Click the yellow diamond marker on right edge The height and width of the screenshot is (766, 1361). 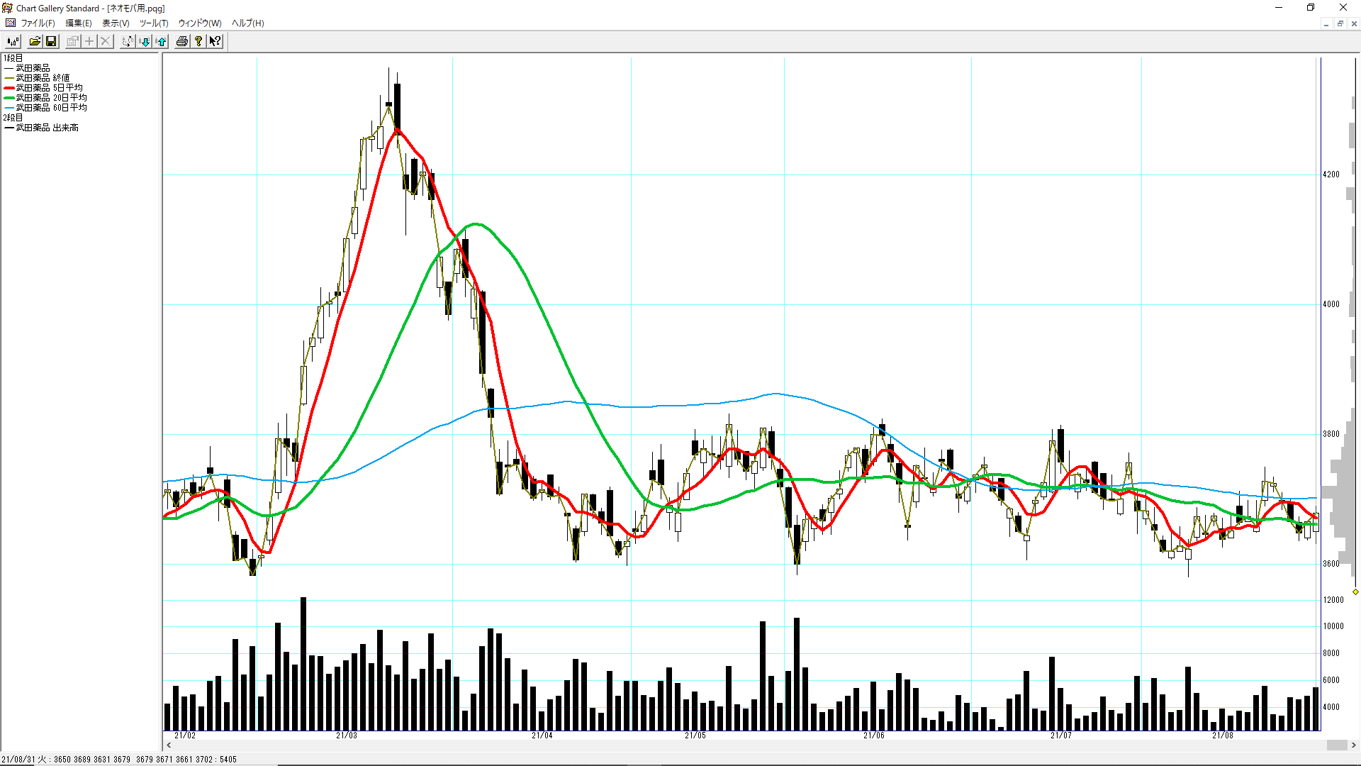pos(1355,592)
